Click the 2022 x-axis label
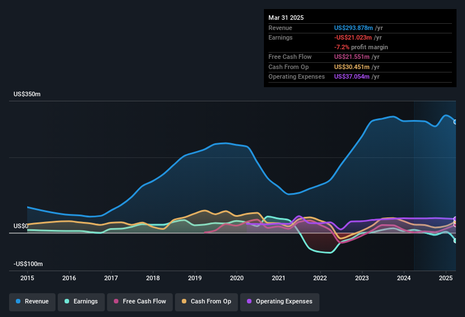This screenshot has width=465, height=317. pos(320,278)
